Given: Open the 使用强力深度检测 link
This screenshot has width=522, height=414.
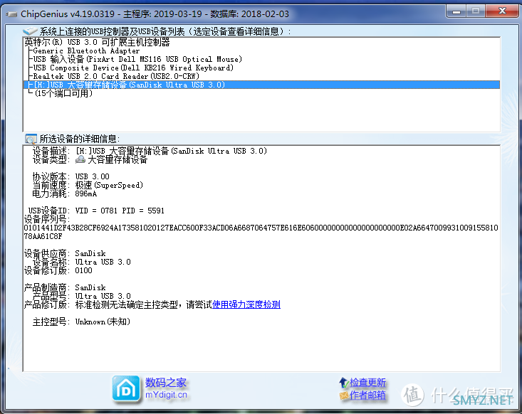Looking at the screenshot, I should [x=246, y=304].
